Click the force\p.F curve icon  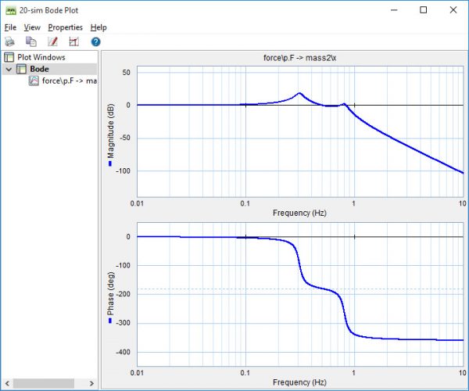point(34,81)
